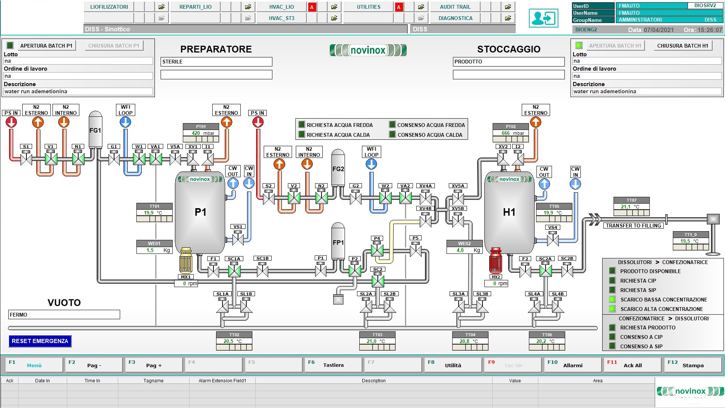Open F8 Utilità
Image resolution: width=725 pixels, height=408 pixels.
point(453,365)
